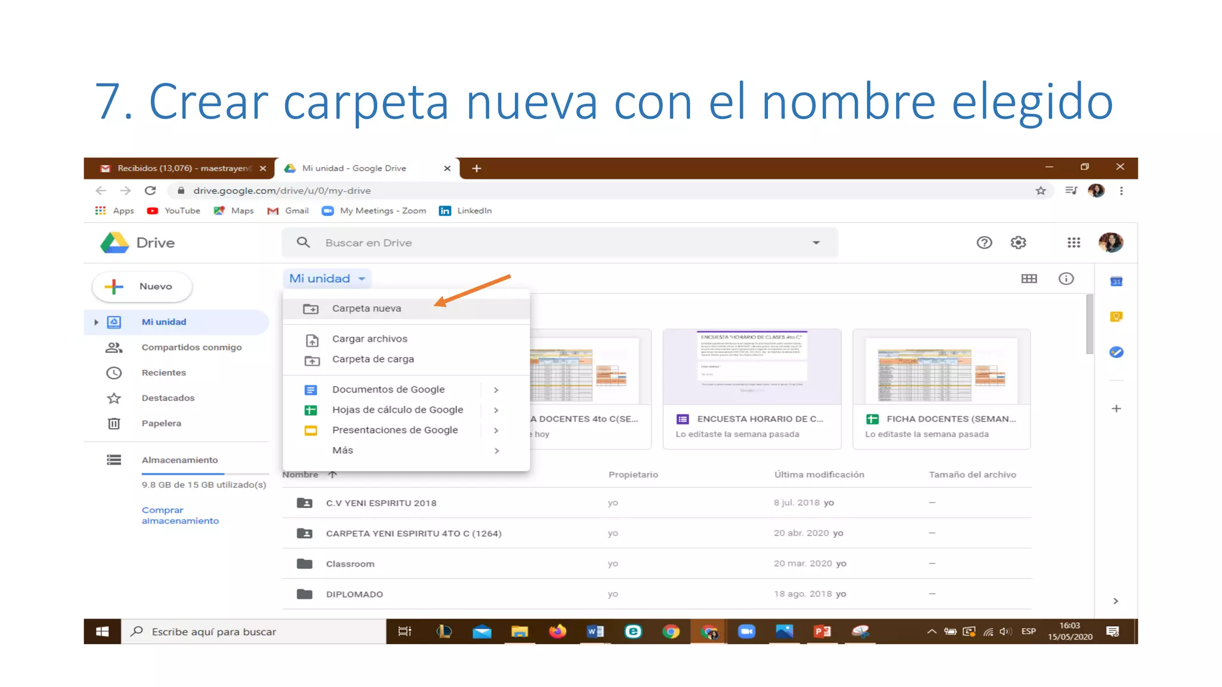Select C.V YENI ESPIRITU 2018 folder
This screenshot has height=687, width=1222.
[657, 503]
